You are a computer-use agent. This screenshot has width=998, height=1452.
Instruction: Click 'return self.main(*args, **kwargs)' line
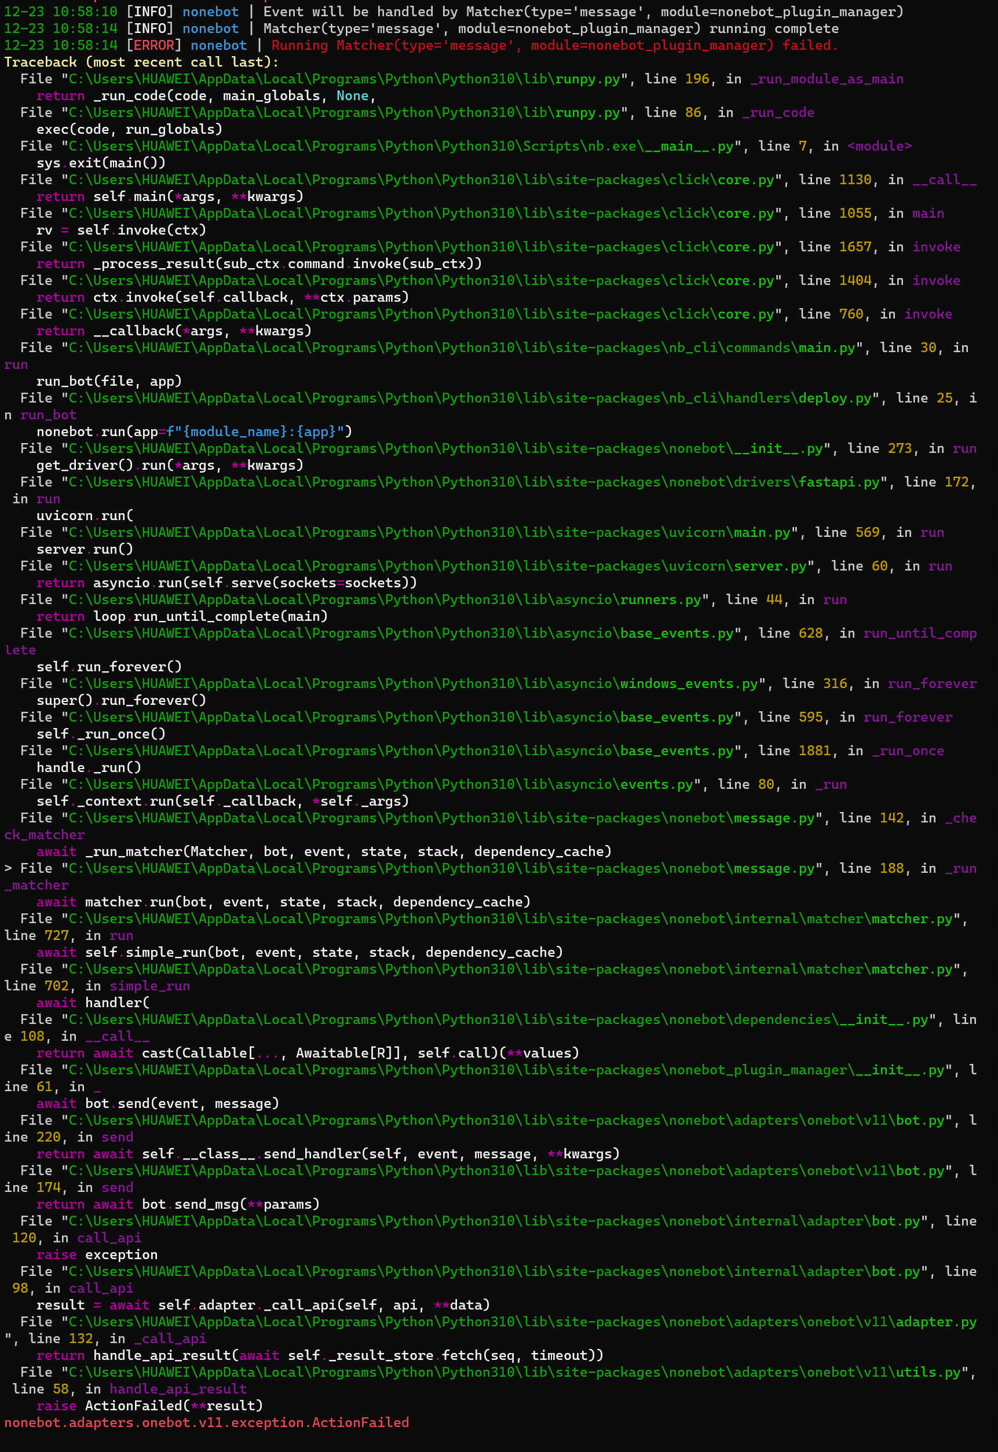(170, 197)
